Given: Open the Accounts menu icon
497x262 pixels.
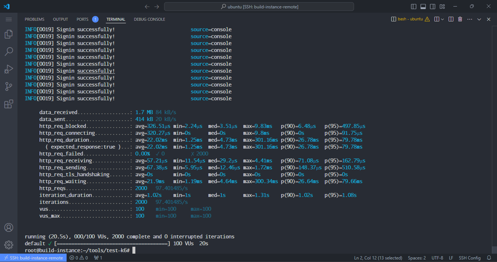Looking at the screenshot, I should [x=9, y=227].
